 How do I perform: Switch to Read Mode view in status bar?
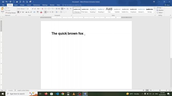143,90
